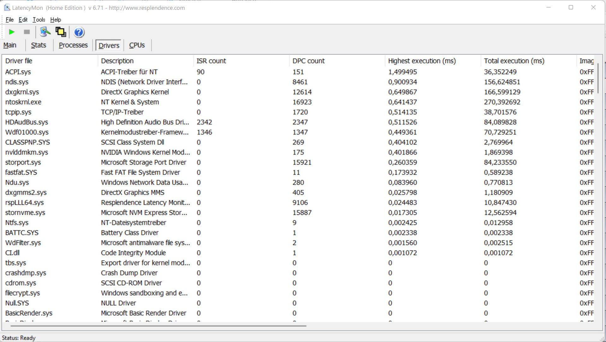Screen dimensions: 606x342
Task: Click the yellow overlapping-squares toolbar icon
Action: pyautogui.click(x=61, y=32)
